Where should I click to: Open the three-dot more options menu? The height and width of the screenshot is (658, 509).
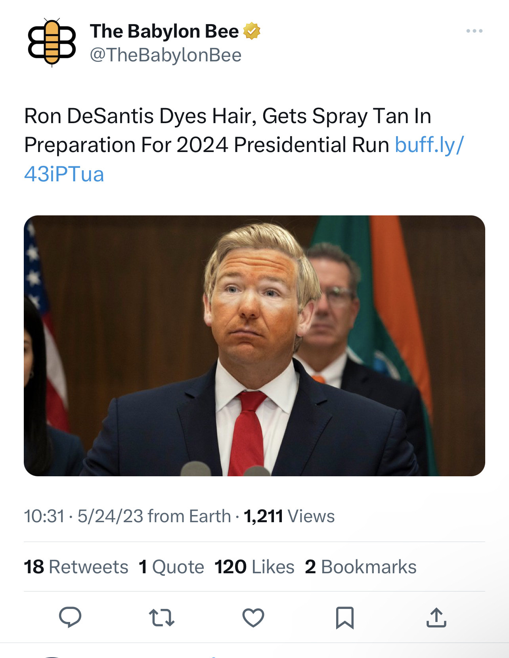click(x=475, y=31)
